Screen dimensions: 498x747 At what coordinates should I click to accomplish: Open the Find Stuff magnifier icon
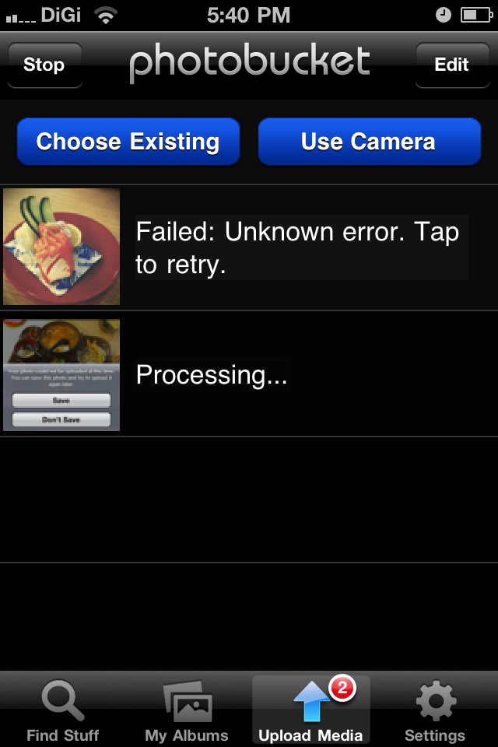[63, 700]
